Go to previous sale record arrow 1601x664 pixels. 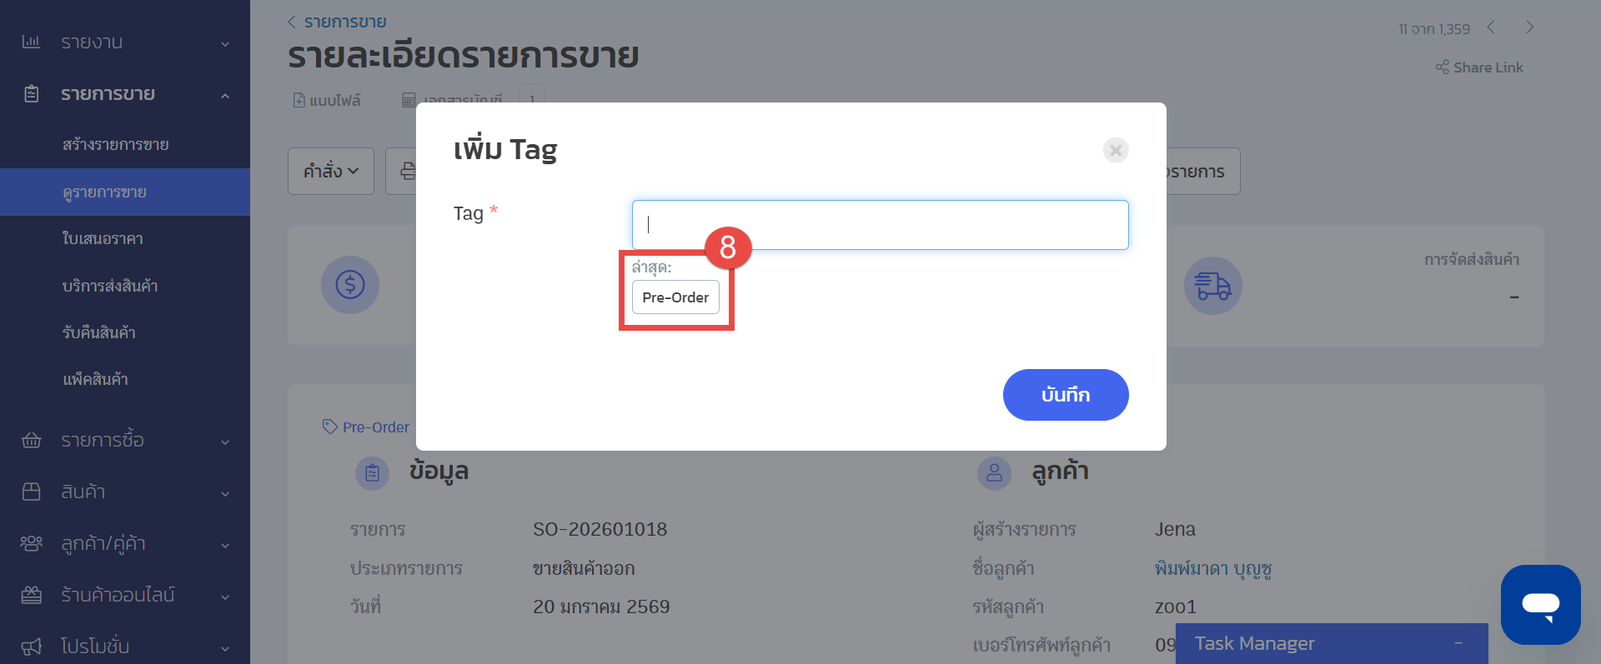coord(1491,27)
